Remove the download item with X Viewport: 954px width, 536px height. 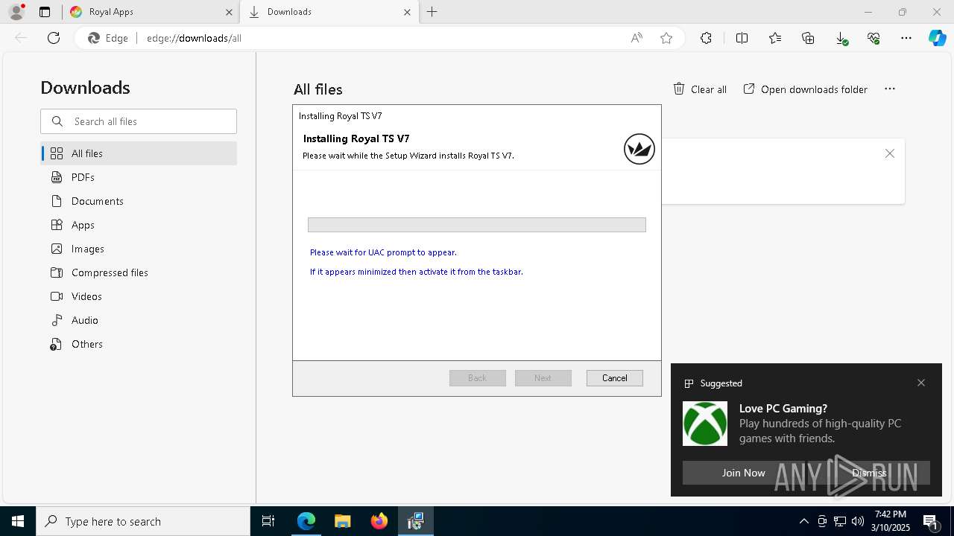point(890,153)
